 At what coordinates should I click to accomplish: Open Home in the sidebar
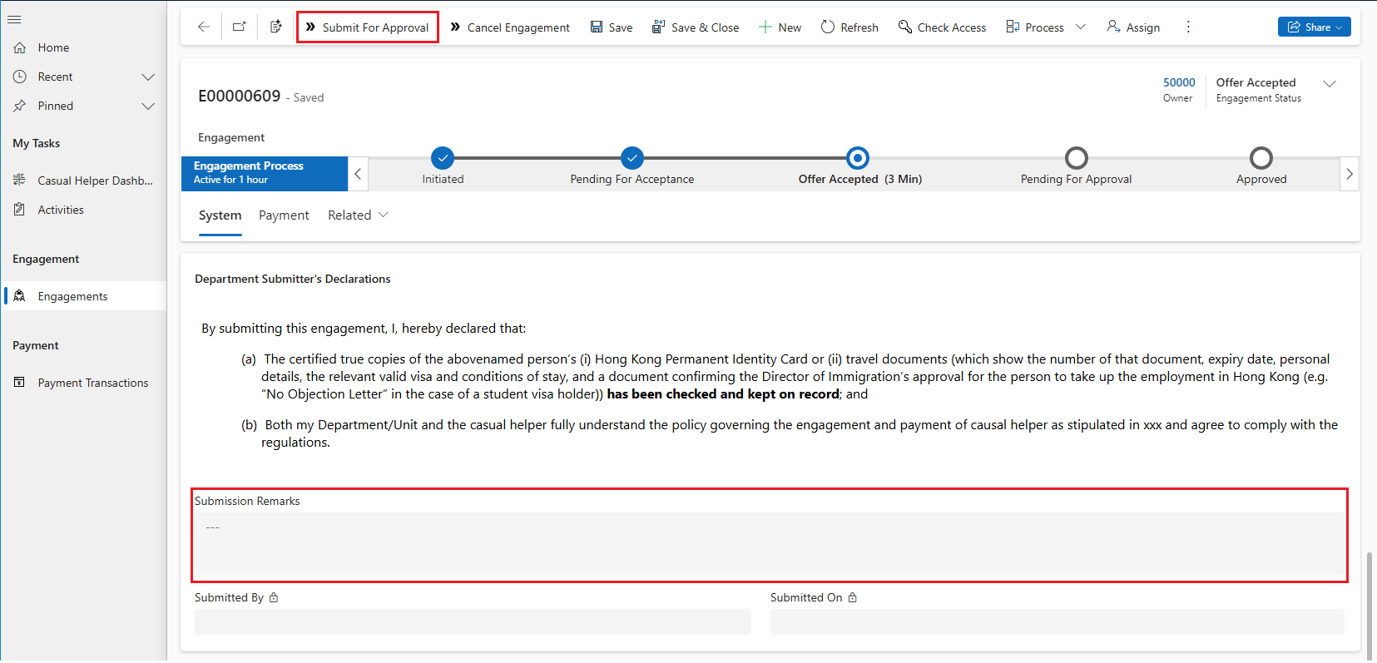(x=84, y=47)
